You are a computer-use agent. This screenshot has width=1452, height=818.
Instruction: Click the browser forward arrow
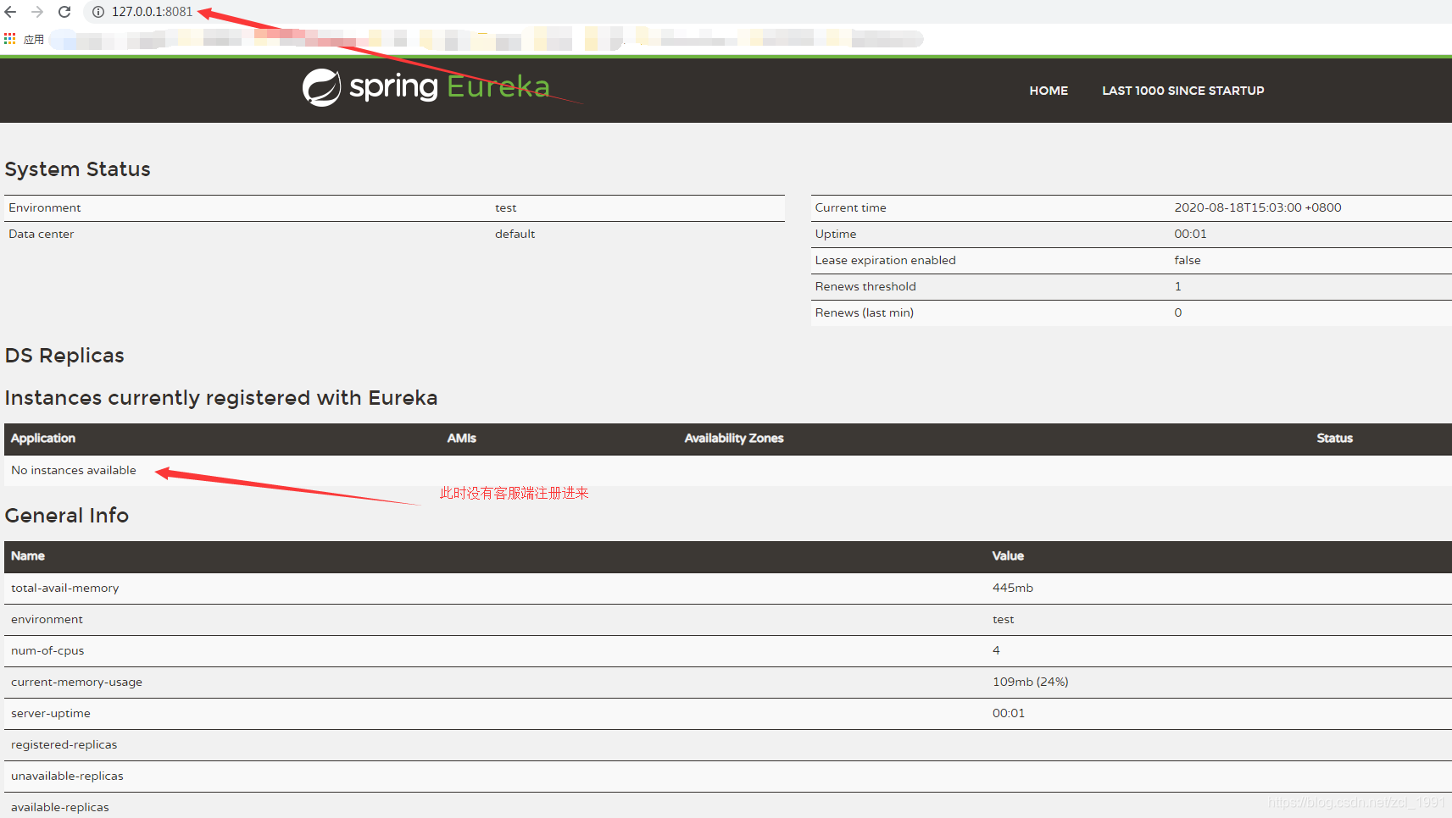pyautogui.click(x=37, y=12)
